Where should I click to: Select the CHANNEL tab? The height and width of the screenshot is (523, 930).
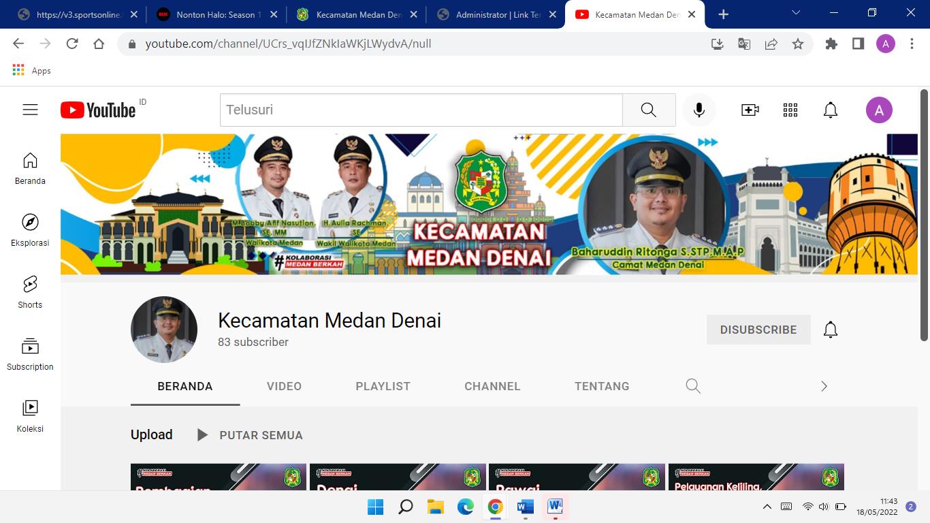point(492,386)
